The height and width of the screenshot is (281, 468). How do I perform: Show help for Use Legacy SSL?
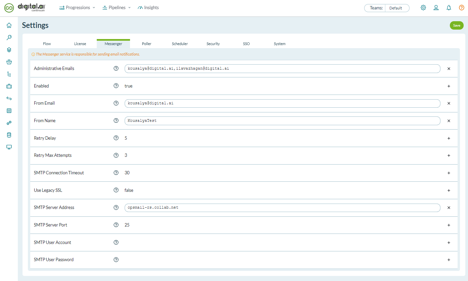(x=116, y=190)
